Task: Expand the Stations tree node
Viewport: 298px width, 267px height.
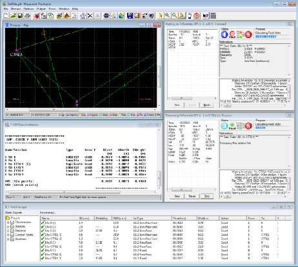Action: [x=8, y=226]
